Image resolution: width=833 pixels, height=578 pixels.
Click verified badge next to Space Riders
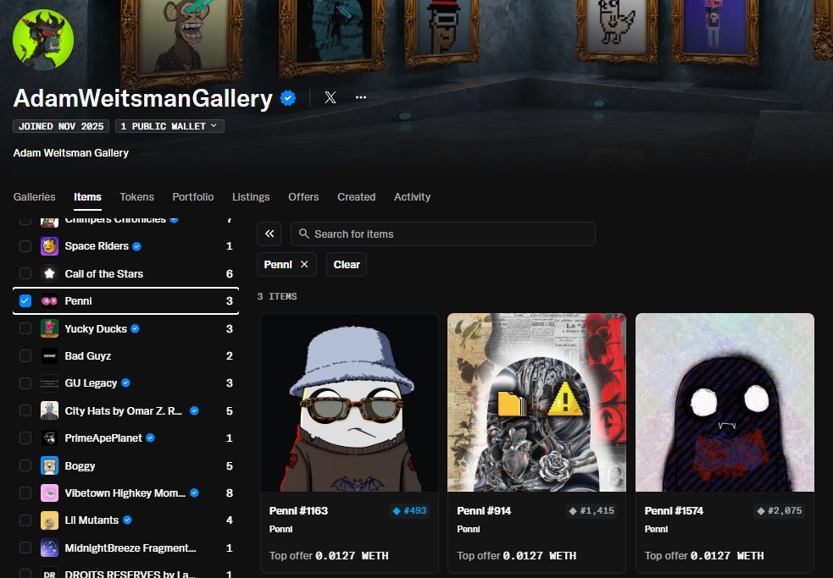136,246
